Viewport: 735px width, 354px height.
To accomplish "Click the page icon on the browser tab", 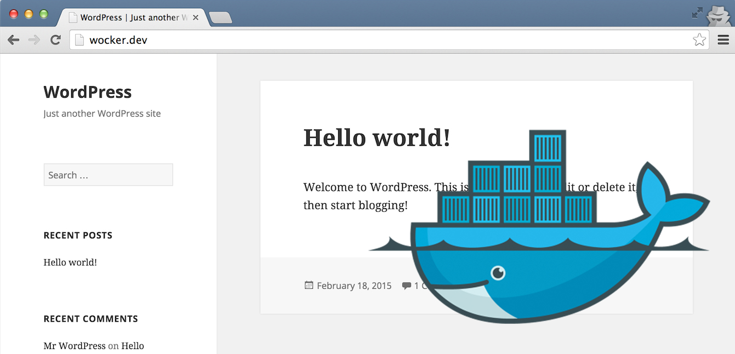I will coord(72,17).
